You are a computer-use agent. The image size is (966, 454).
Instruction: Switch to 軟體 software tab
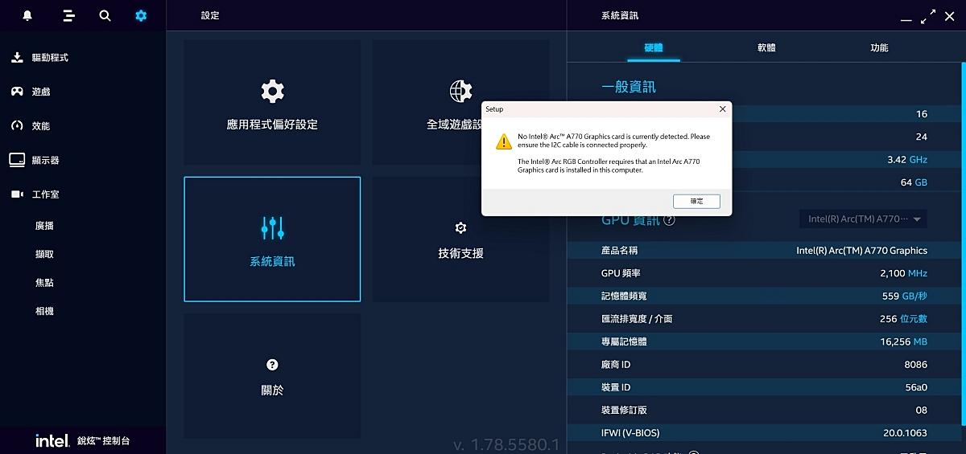pyautogui.click(x=766, y=47)
